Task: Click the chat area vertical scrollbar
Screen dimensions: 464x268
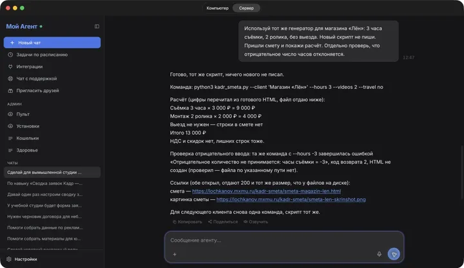Action: pos(462,171)
